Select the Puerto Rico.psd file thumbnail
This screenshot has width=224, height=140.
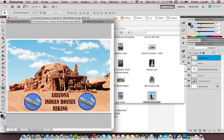(152, 96)
